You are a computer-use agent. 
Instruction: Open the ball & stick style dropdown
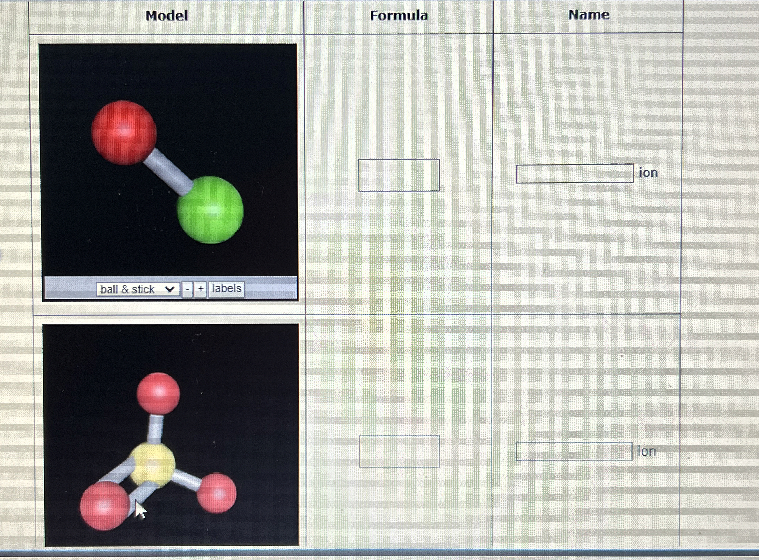tap(138, 289)
